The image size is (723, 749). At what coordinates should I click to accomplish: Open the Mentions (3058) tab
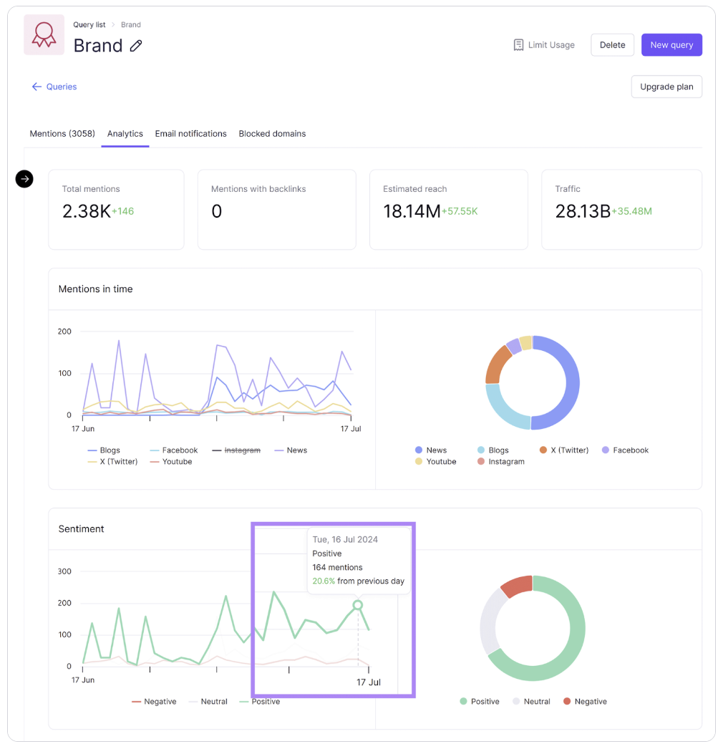[x=62, y=134]
